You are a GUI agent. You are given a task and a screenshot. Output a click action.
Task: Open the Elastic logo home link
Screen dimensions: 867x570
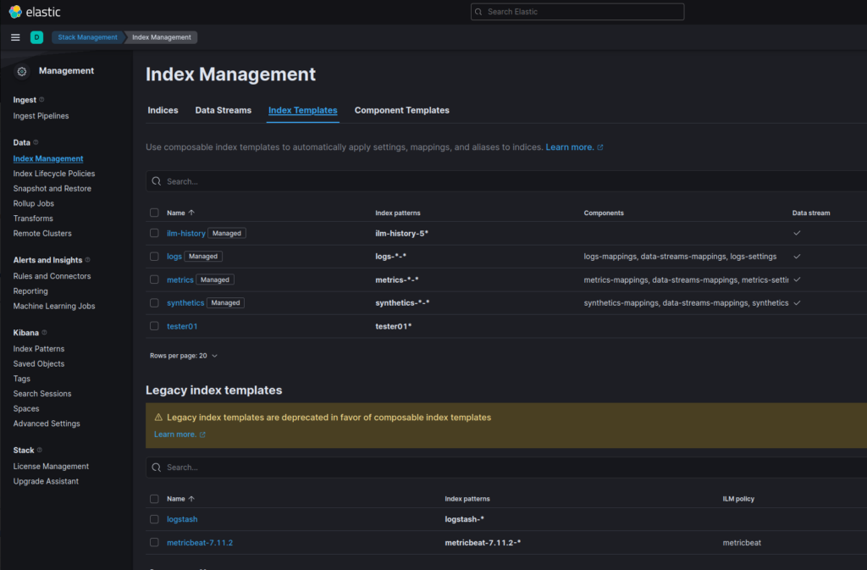pos(34,12)
